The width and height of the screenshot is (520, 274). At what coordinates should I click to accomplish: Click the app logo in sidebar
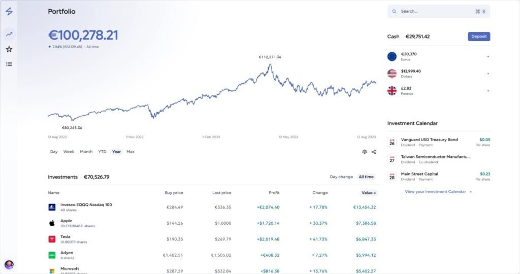point(9,12)
